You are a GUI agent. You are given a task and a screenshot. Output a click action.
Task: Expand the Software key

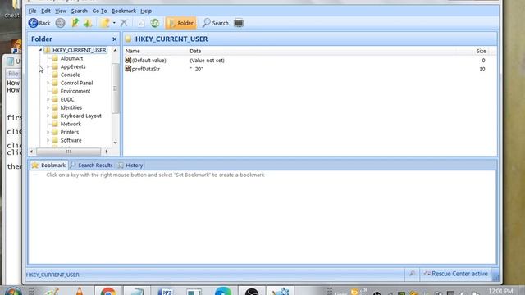tap(48, 140)
